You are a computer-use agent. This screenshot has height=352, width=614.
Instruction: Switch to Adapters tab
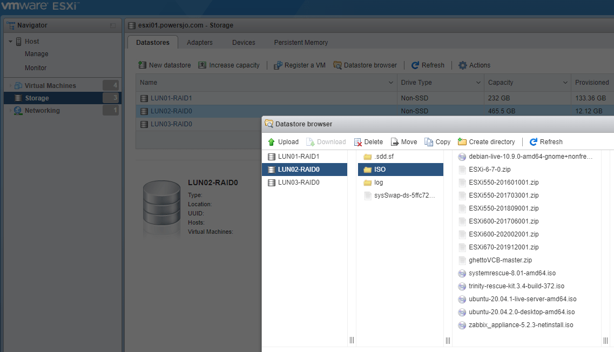point(200,42)
